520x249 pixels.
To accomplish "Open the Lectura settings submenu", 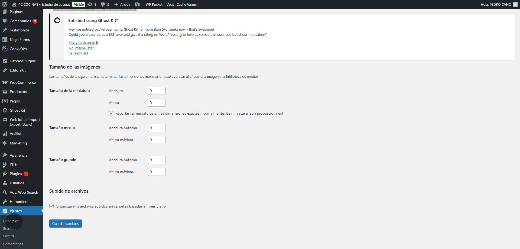I will (x=9, y=236).
